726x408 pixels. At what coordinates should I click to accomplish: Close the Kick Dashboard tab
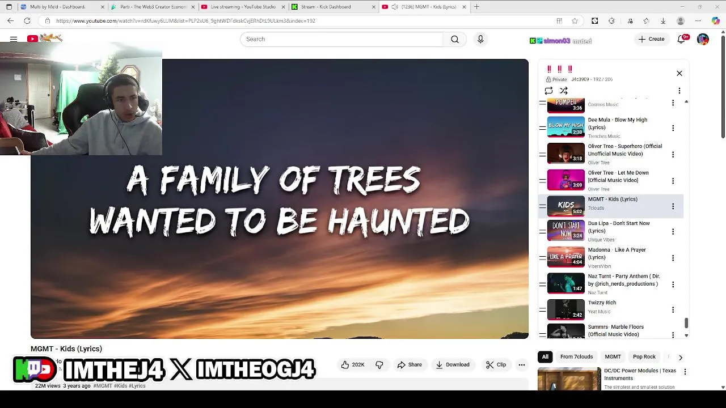coord(373,7)
